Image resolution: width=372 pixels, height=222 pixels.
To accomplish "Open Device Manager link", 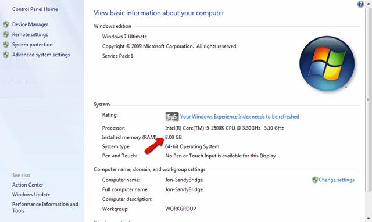I will coord(30,24).
